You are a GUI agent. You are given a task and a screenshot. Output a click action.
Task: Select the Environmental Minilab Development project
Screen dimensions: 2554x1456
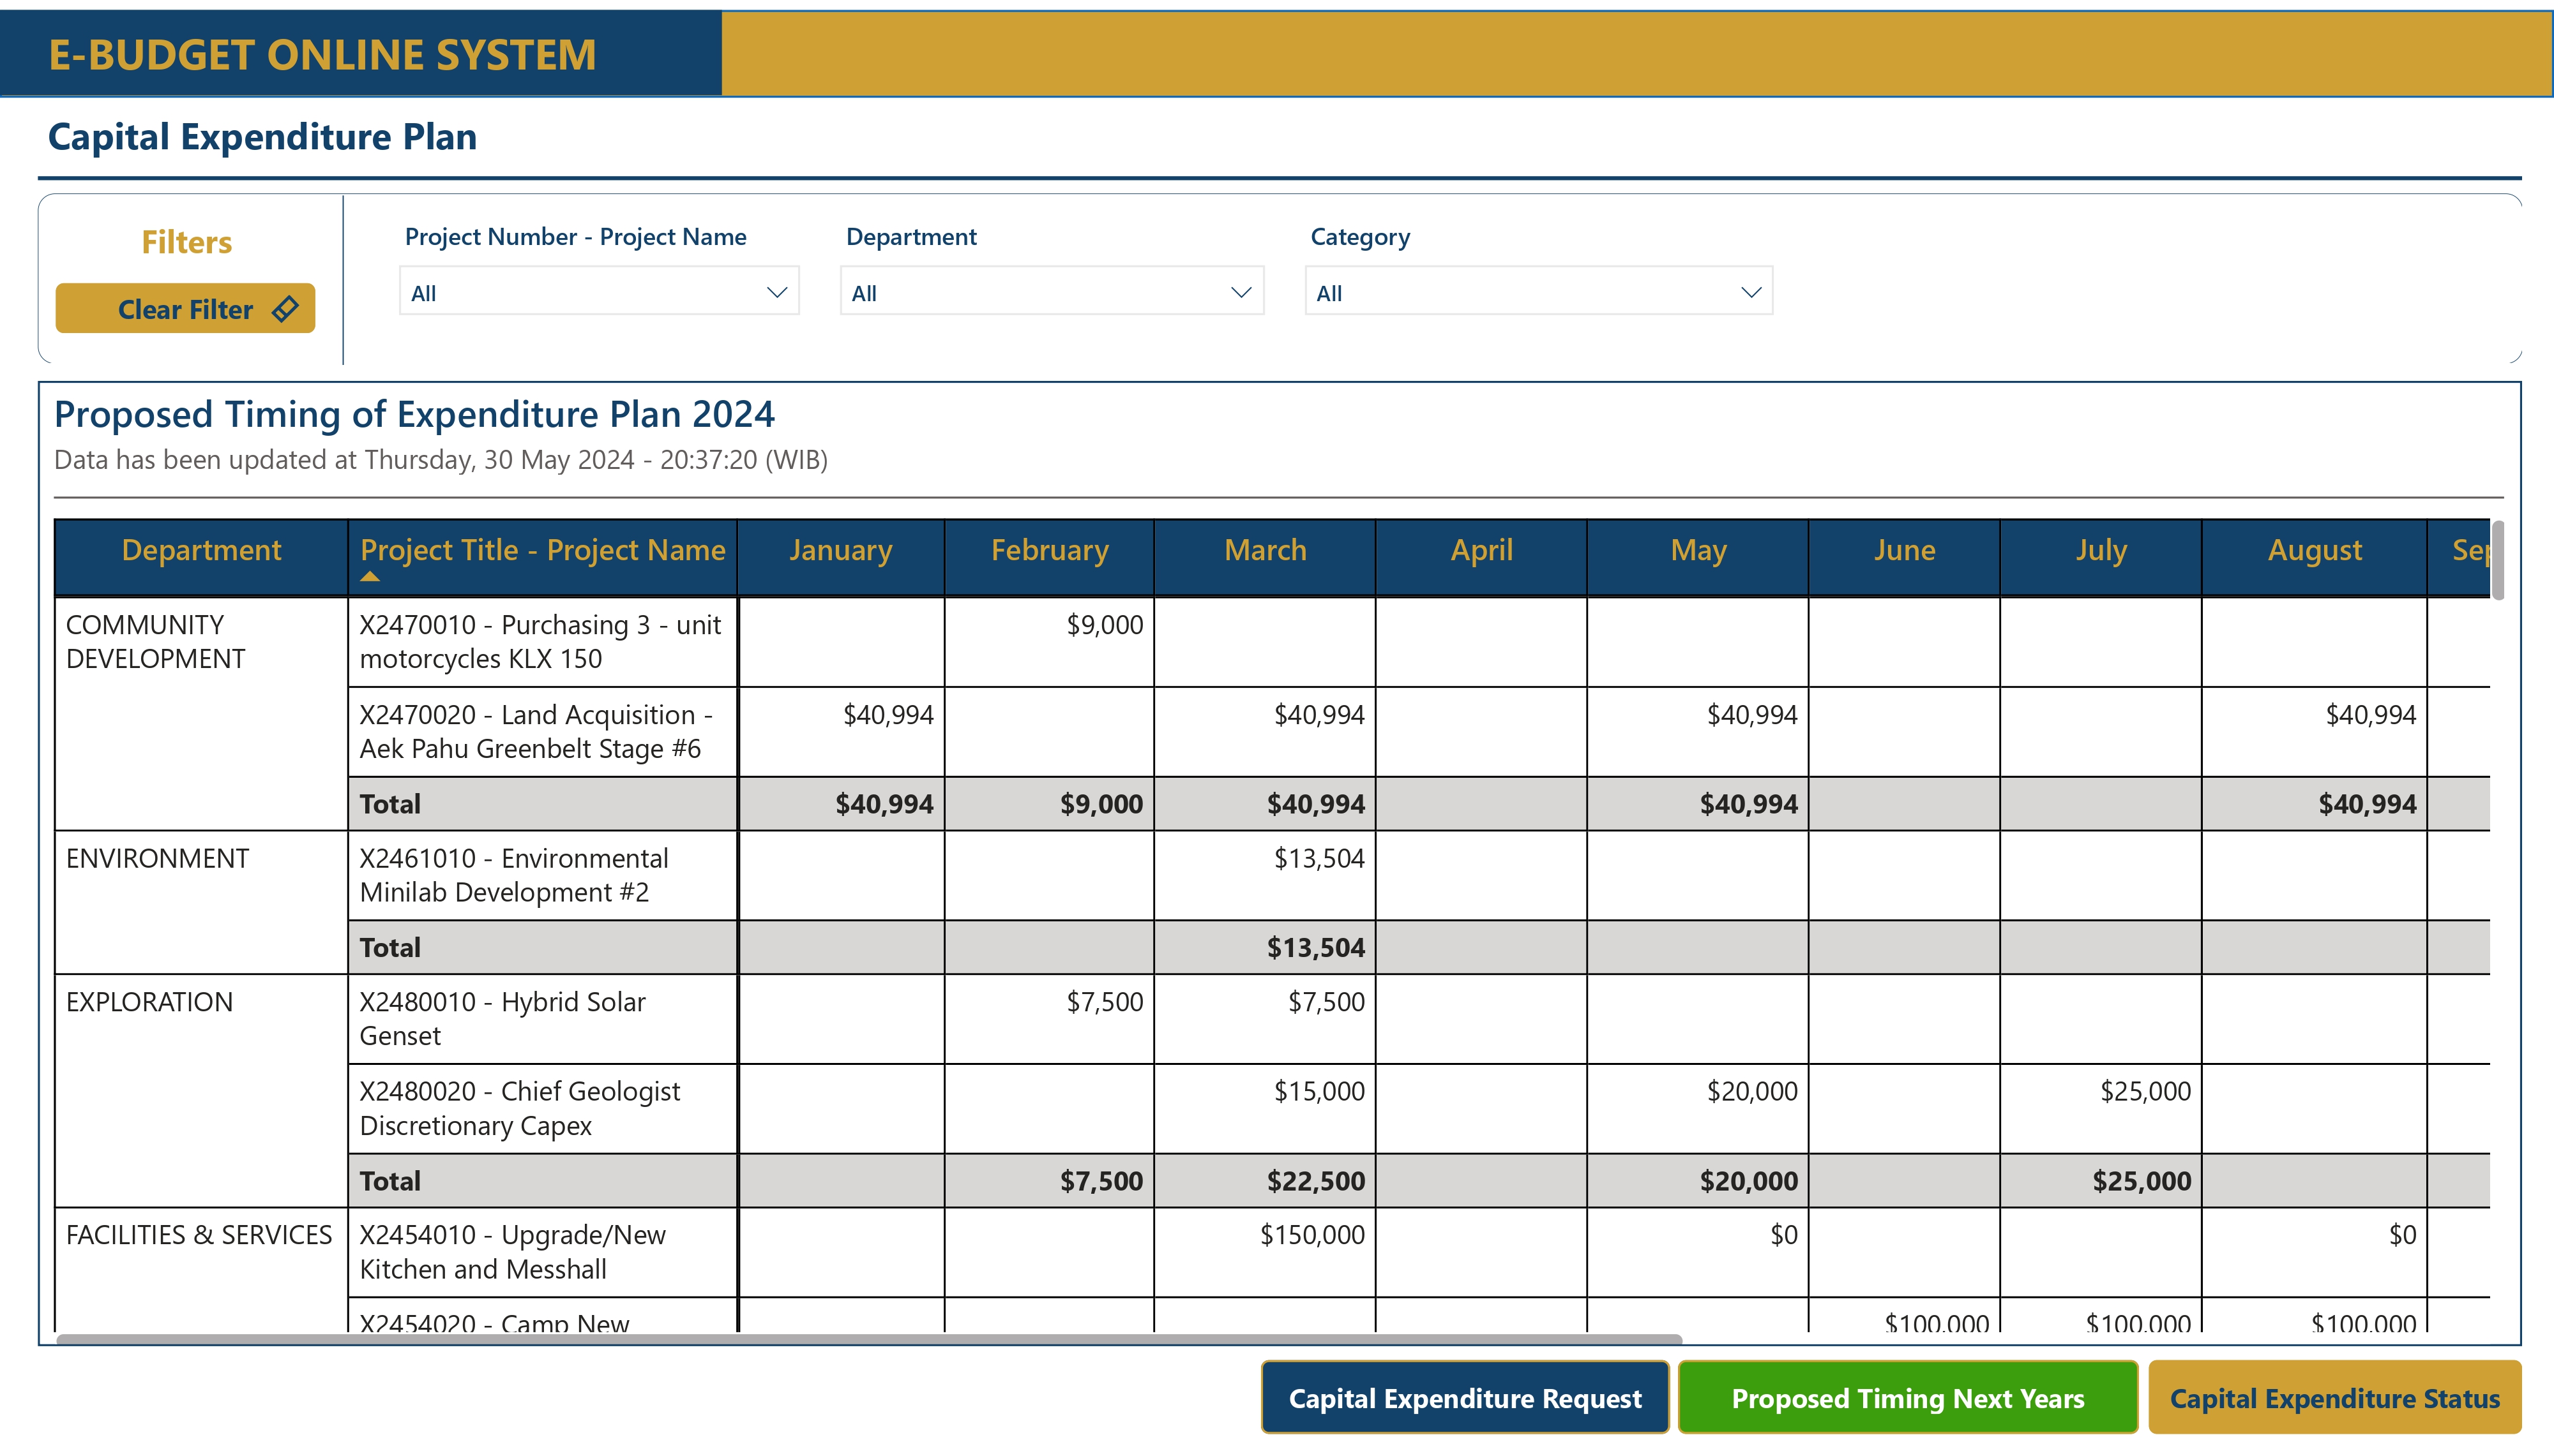[x=514, y=874]
